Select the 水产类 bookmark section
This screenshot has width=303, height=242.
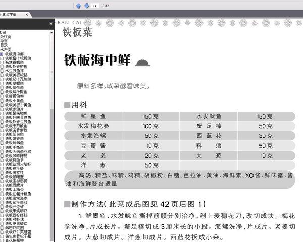[x=6, y=50]
